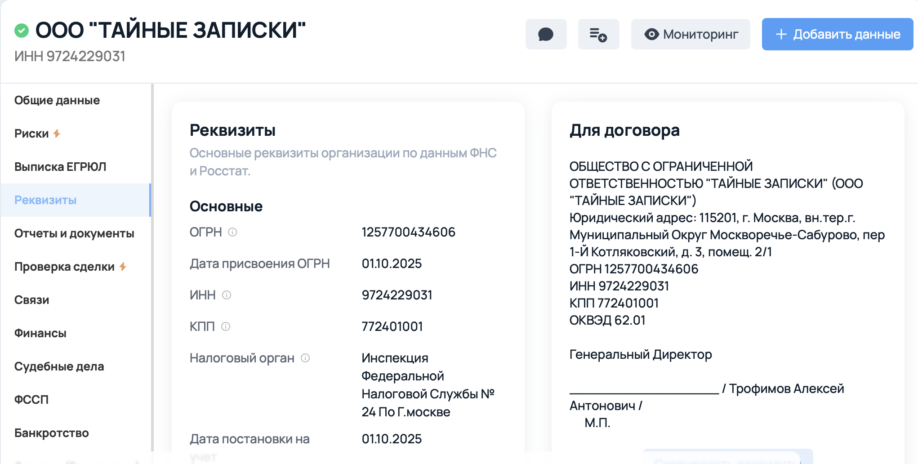Go to Выписка ЕГРЮЛ section
This screenshot has height=464, width=918.
pyautogui.click(x=60, y=167)
